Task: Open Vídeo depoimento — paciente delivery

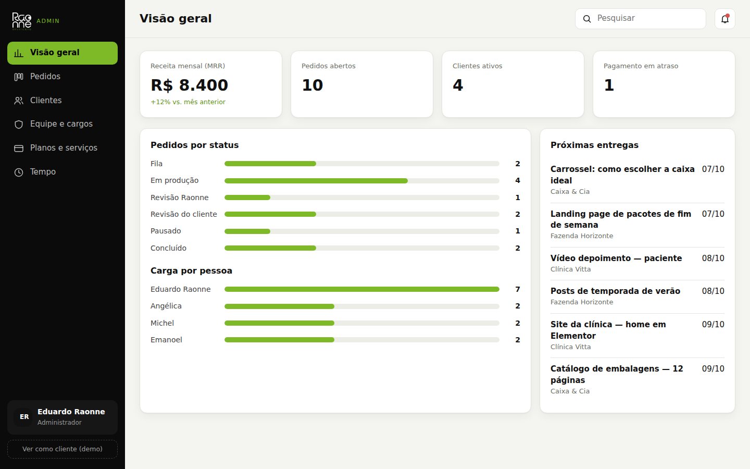Action: (x=637, y=263)
